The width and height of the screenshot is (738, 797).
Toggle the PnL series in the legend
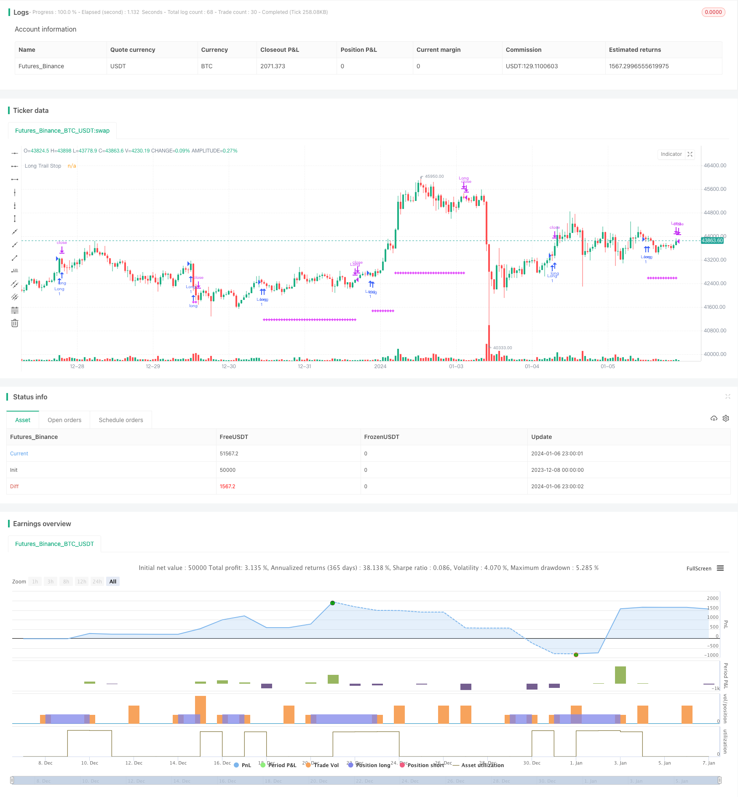click(242, 765)
